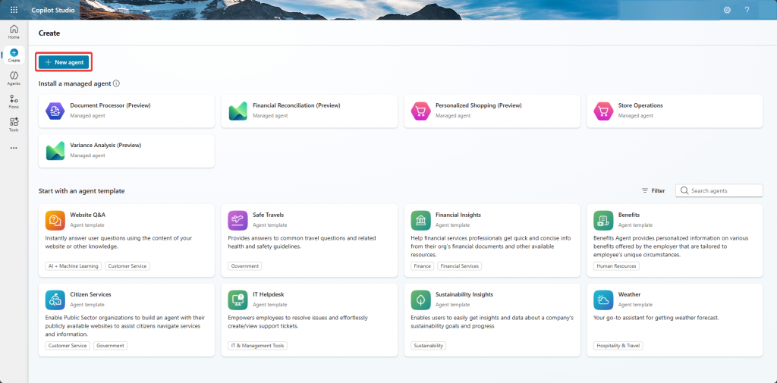
Task: Click the Financial Reconciliation icon
Action: 238,111
